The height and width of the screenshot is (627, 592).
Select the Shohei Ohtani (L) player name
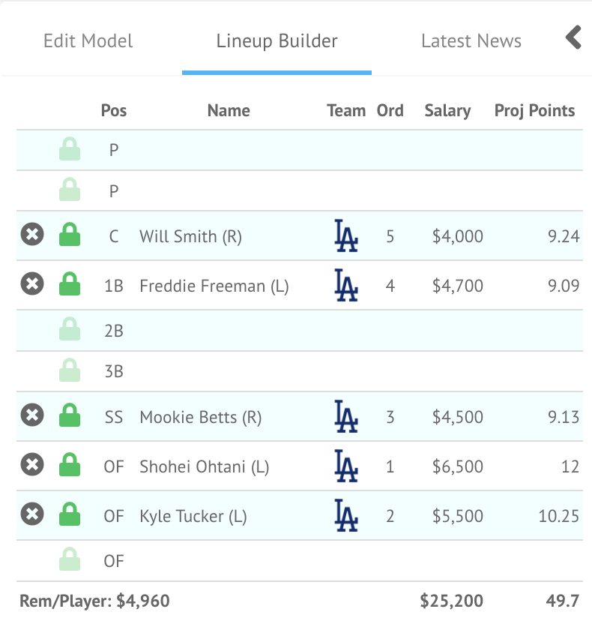(x=204, y=466)
